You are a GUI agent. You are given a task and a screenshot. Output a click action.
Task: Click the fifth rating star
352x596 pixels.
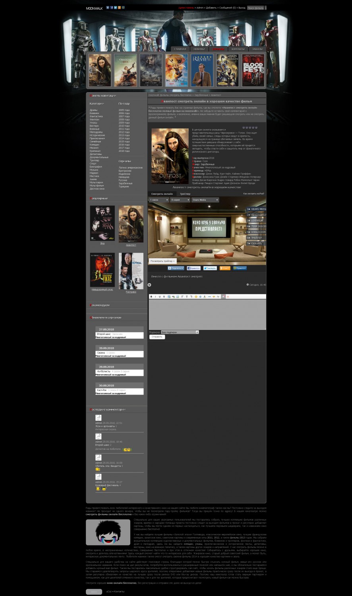(256, 128)
